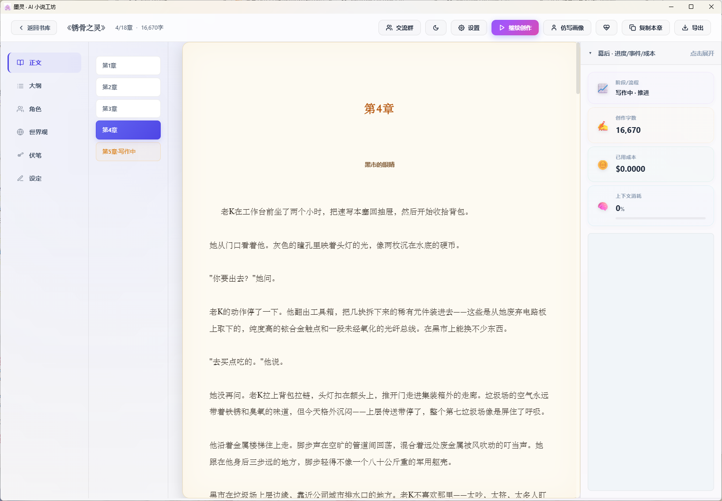The image size is (722, 501).
Task: Click the line "去买点吃的。"他说。
Action: pos(247,362)
